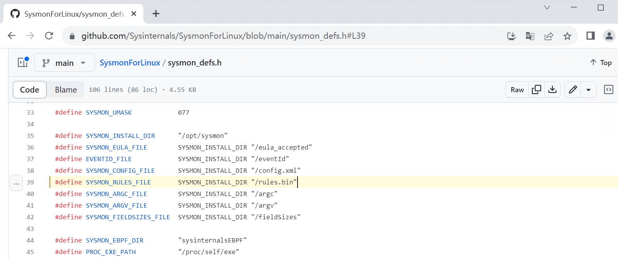
Task: Edit this file with pencil icon
Action: (x=573, y=89)
